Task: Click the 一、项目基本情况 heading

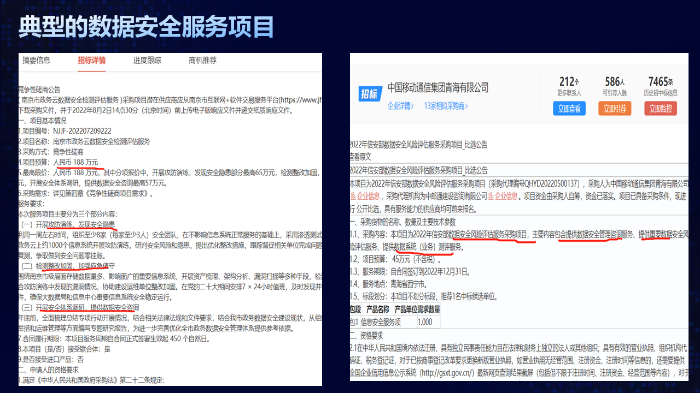Action: pyautogui.click(x=42, y=121)
